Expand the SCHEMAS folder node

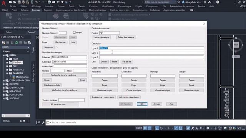click(7, 62)
